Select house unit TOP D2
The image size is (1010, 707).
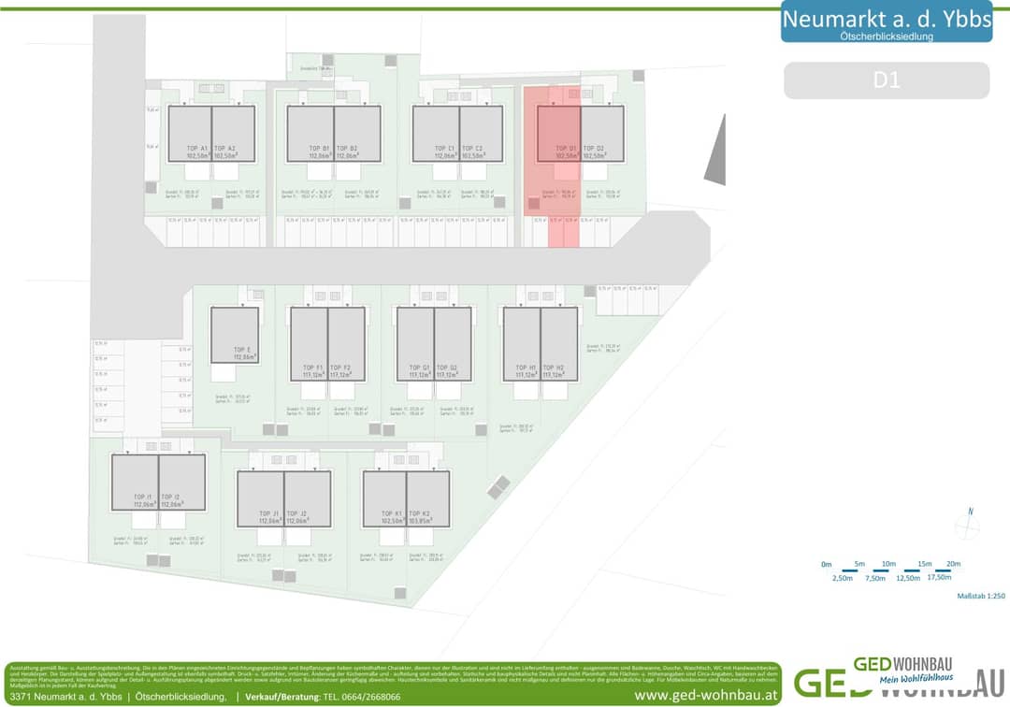(602, 134)
